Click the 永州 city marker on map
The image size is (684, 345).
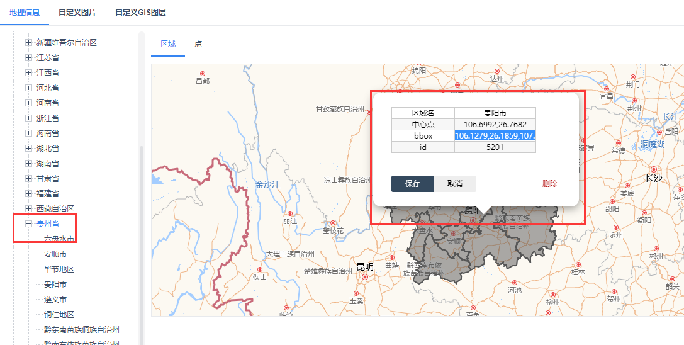coord(616,227)
